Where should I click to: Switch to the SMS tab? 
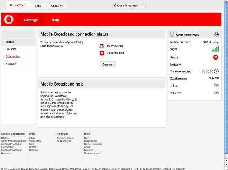tap(38, 6)
